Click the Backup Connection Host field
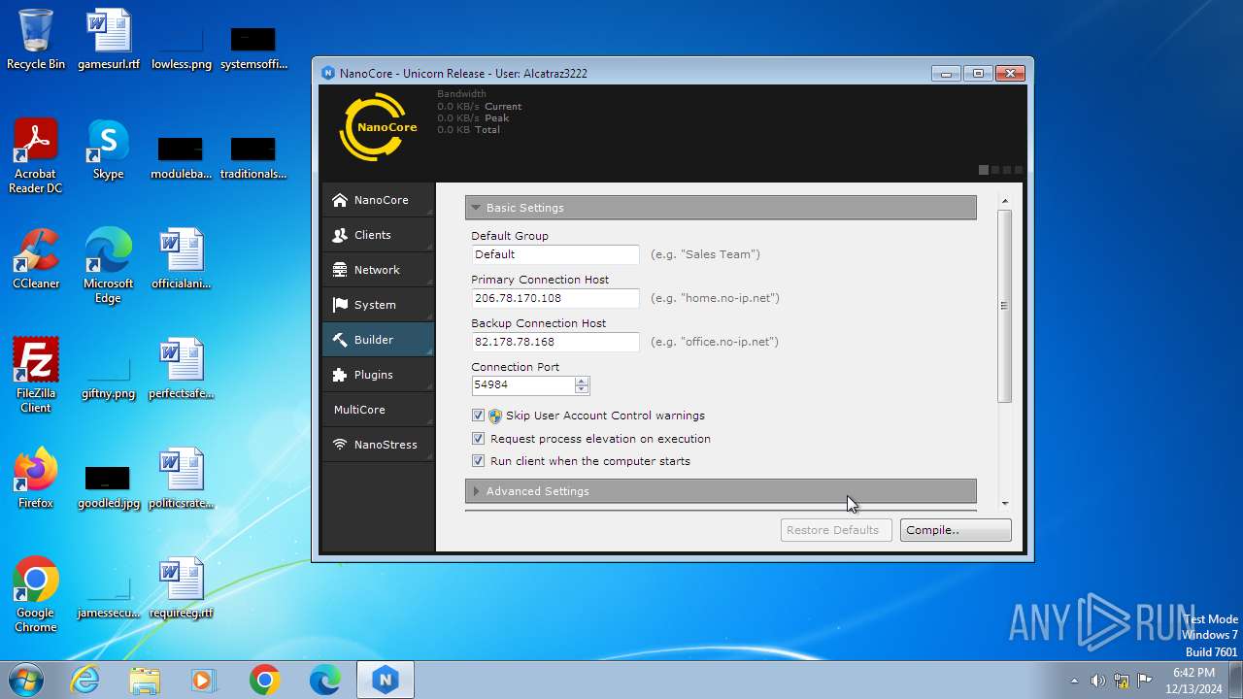 [555, 342]
